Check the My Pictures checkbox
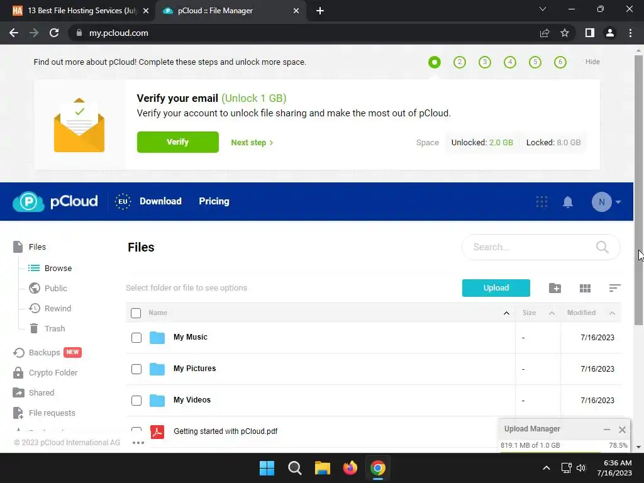 coord(136,369)
